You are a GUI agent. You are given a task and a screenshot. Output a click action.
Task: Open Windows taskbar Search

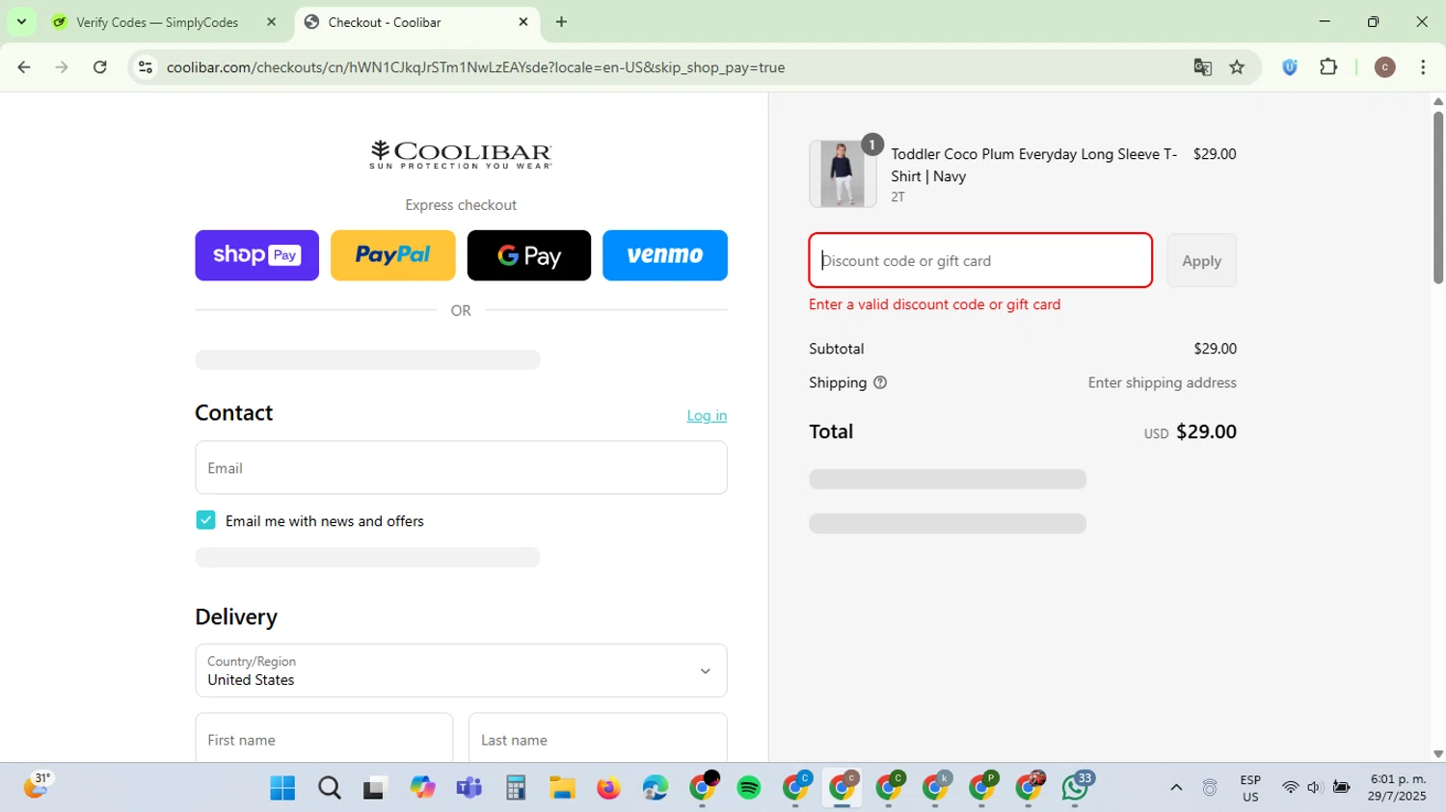(x=330, y=788)
